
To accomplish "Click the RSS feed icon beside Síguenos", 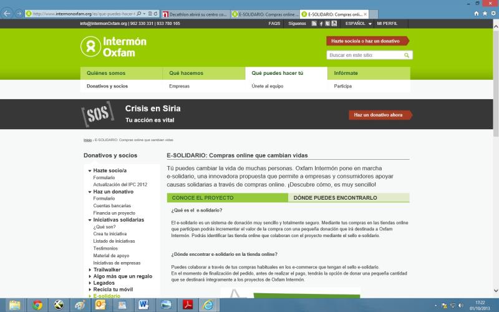I will 314,24.
